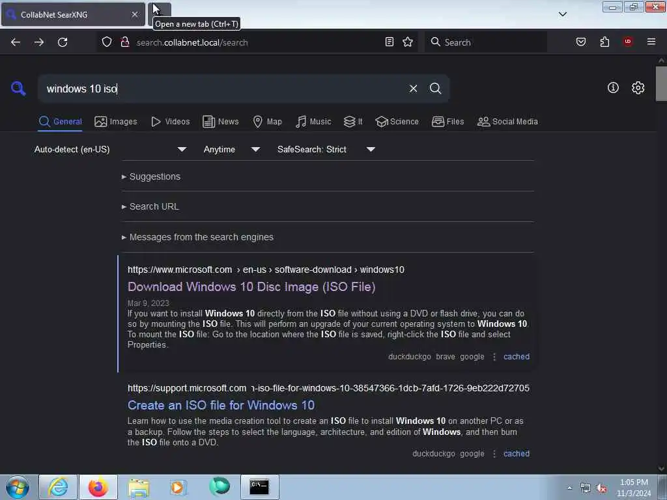Switch to the Images category
The height and width of the screenshot is (500, 667).
click(116, 122)
